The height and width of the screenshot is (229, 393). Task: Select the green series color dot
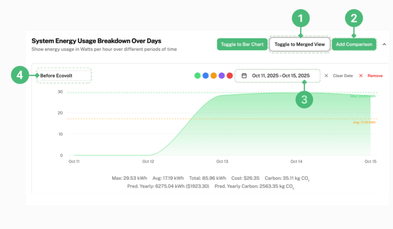(198, 75)
